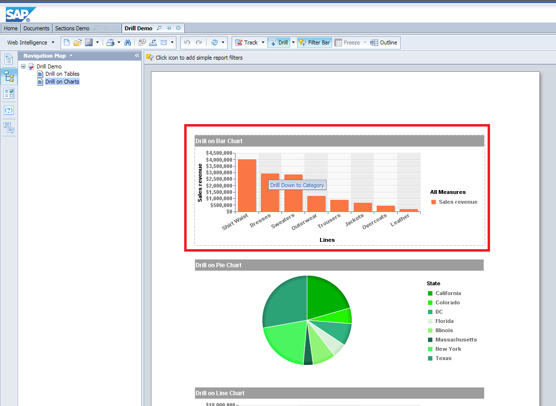This screenshot has height=406, width=556.
Task: Open the comments panel icon in sidebar
Action: tap(9, 128)
